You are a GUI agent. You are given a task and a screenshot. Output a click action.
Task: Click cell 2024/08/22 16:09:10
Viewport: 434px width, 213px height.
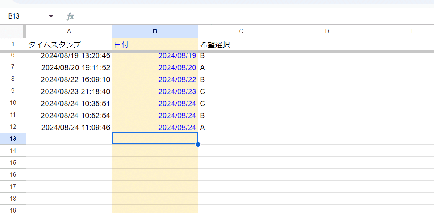click(69, 79)
